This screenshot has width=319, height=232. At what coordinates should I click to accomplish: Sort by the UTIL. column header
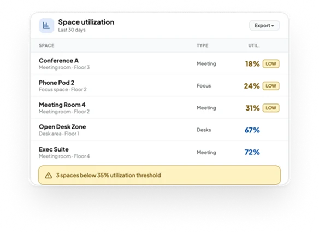pos(254,45)
